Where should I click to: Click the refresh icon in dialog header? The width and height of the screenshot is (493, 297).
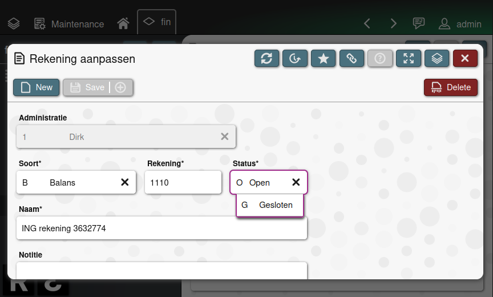coord(266,58)
